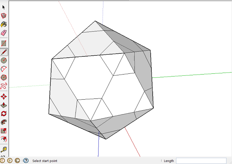The width and height of the screenshot is (232, 164).
Task: Select the Scale tool
Action: [x=4, y=131]
